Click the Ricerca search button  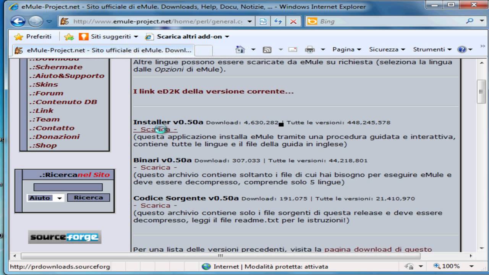point(88,197)
